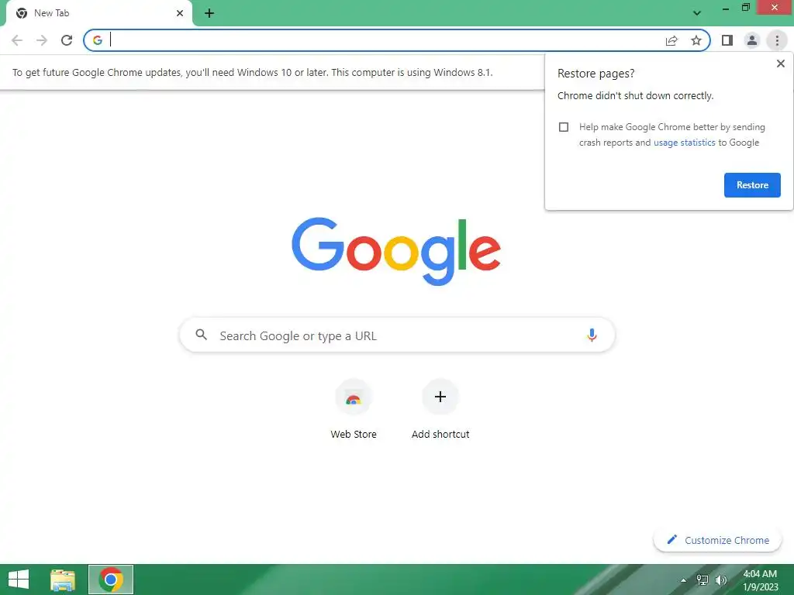Open the tab search chevron
This screenshot has height=595, width=794.
tap(697, 13)
